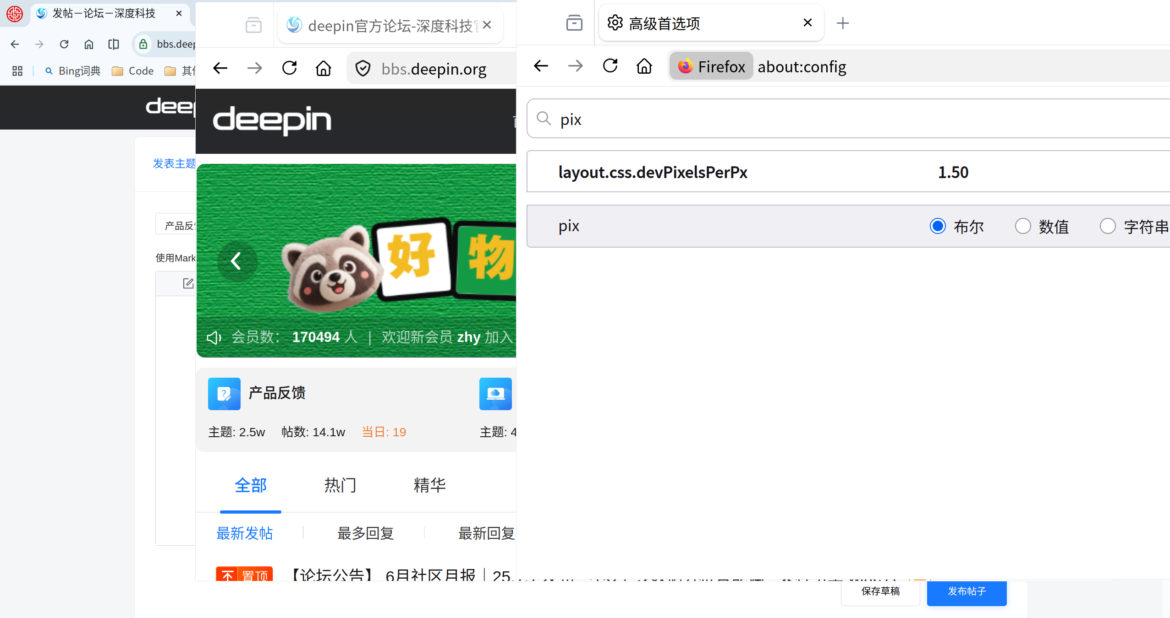Click 保存草稿 button
Image resolution: width=1170 pixels, height=618 pixels.
[880, 592]
